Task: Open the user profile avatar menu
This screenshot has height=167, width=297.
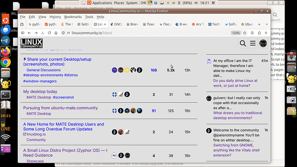Action: 263,43
